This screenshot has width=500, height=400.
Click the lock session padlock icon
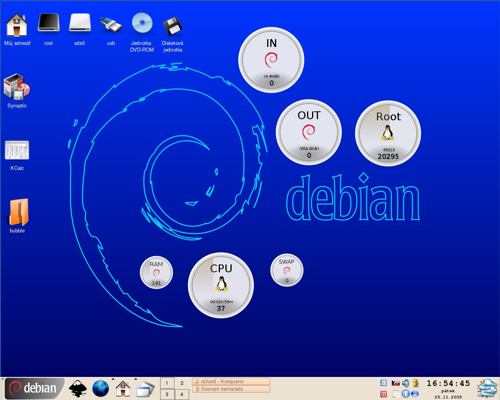[x=384, y=383]
